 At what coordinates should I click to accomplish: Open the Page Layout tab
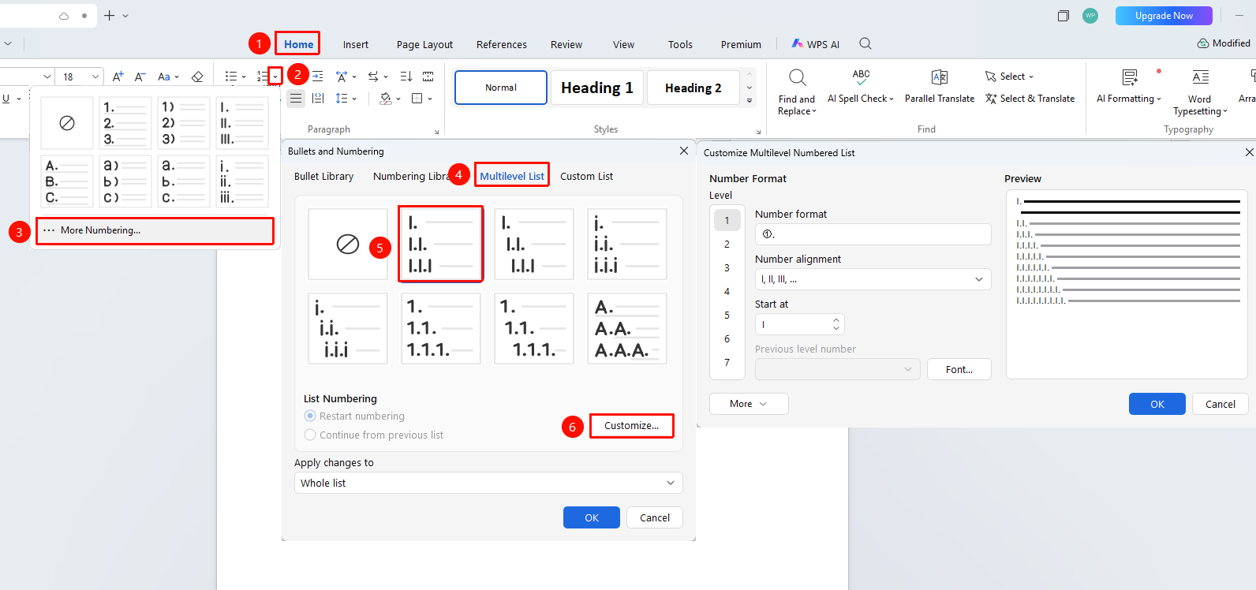pyautogui.click(x=424, y=44)
